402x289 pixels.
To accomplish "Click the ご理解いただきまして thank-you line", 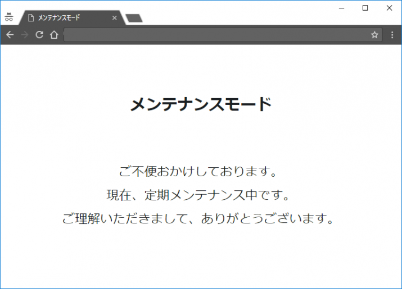I will pos(198,218).
